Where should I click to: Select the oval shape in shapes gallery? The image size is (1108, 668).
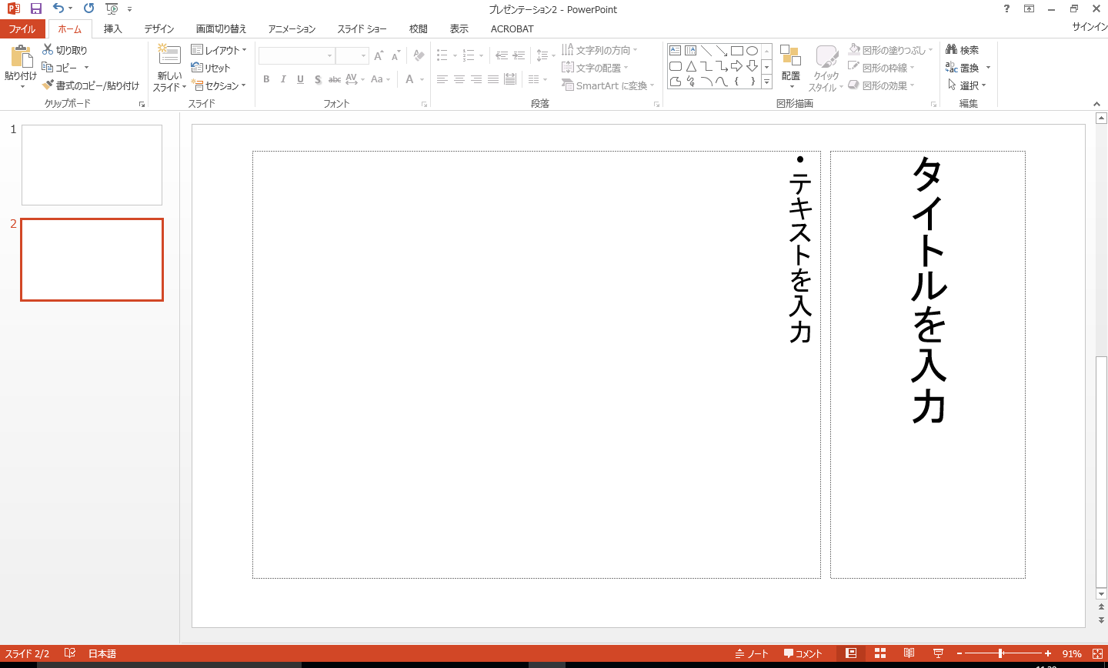point(752,51)
